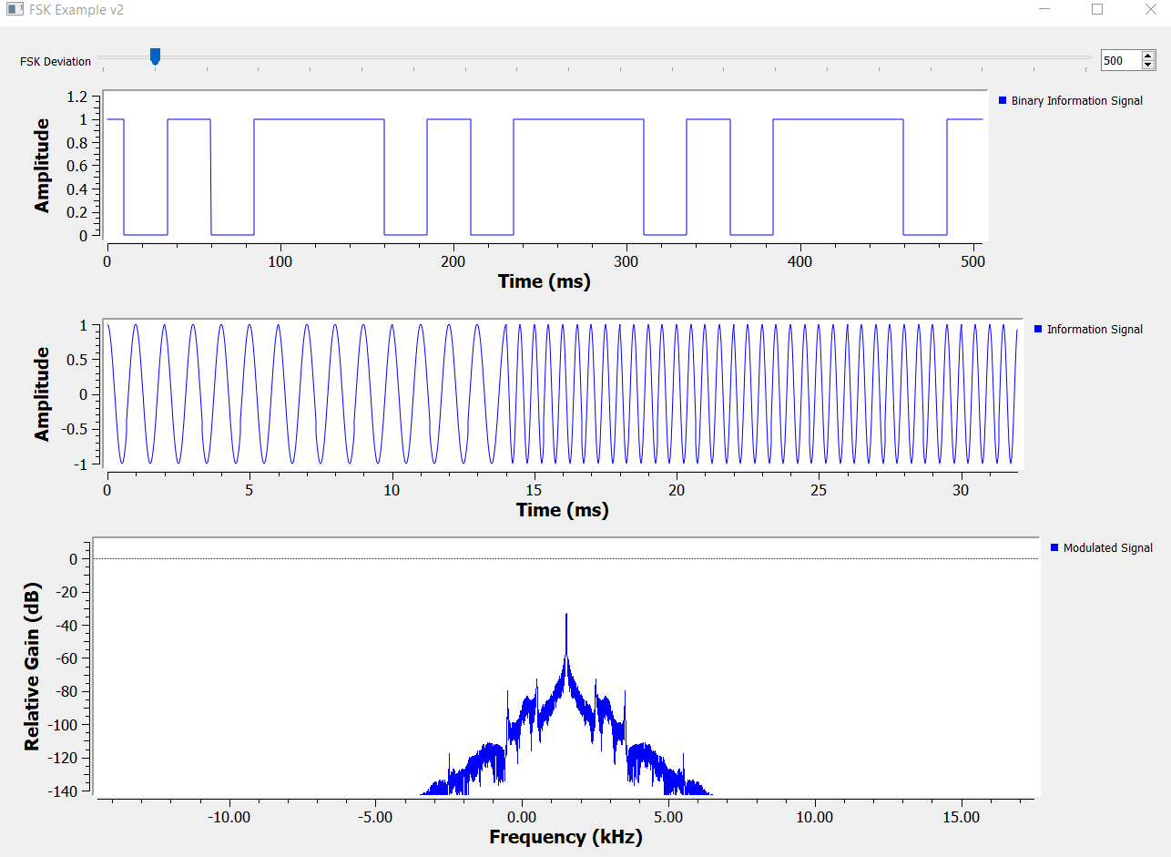This screenshot has height=857, width=1171.
Task: Decrease FSK Deviation with the down arrow
Action: point(1147,66)
